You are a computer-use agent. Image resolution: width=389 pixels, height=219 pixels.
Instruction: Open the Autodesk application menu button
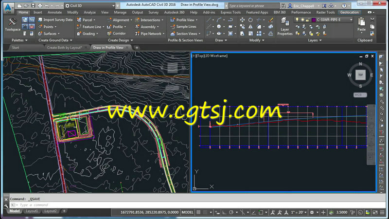tap(8, 8)
